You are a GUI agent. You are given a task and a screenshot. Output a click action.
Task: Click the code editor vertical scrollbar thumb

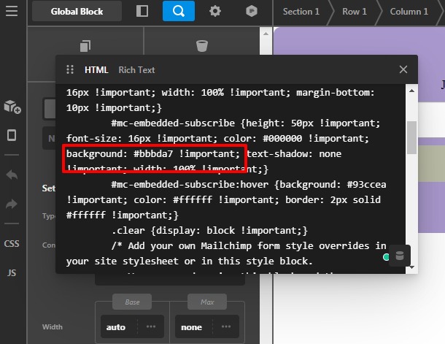(411, 137)
